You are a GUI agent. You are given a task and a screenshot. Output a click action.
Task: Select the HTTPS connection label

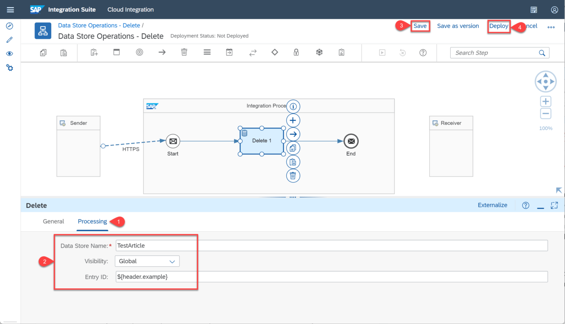click(x=131, y=149)
